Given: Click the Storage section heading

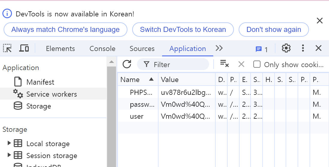Looking at the screenshot, I should click(x=15, y=129).
